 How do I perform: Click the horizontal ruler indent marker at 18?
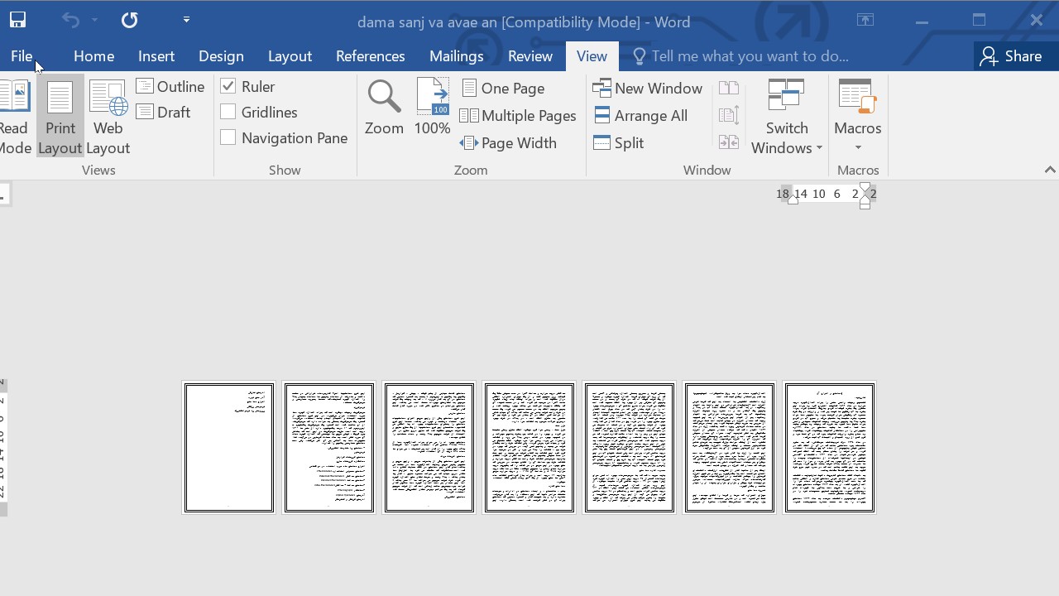tap(793, 199)
